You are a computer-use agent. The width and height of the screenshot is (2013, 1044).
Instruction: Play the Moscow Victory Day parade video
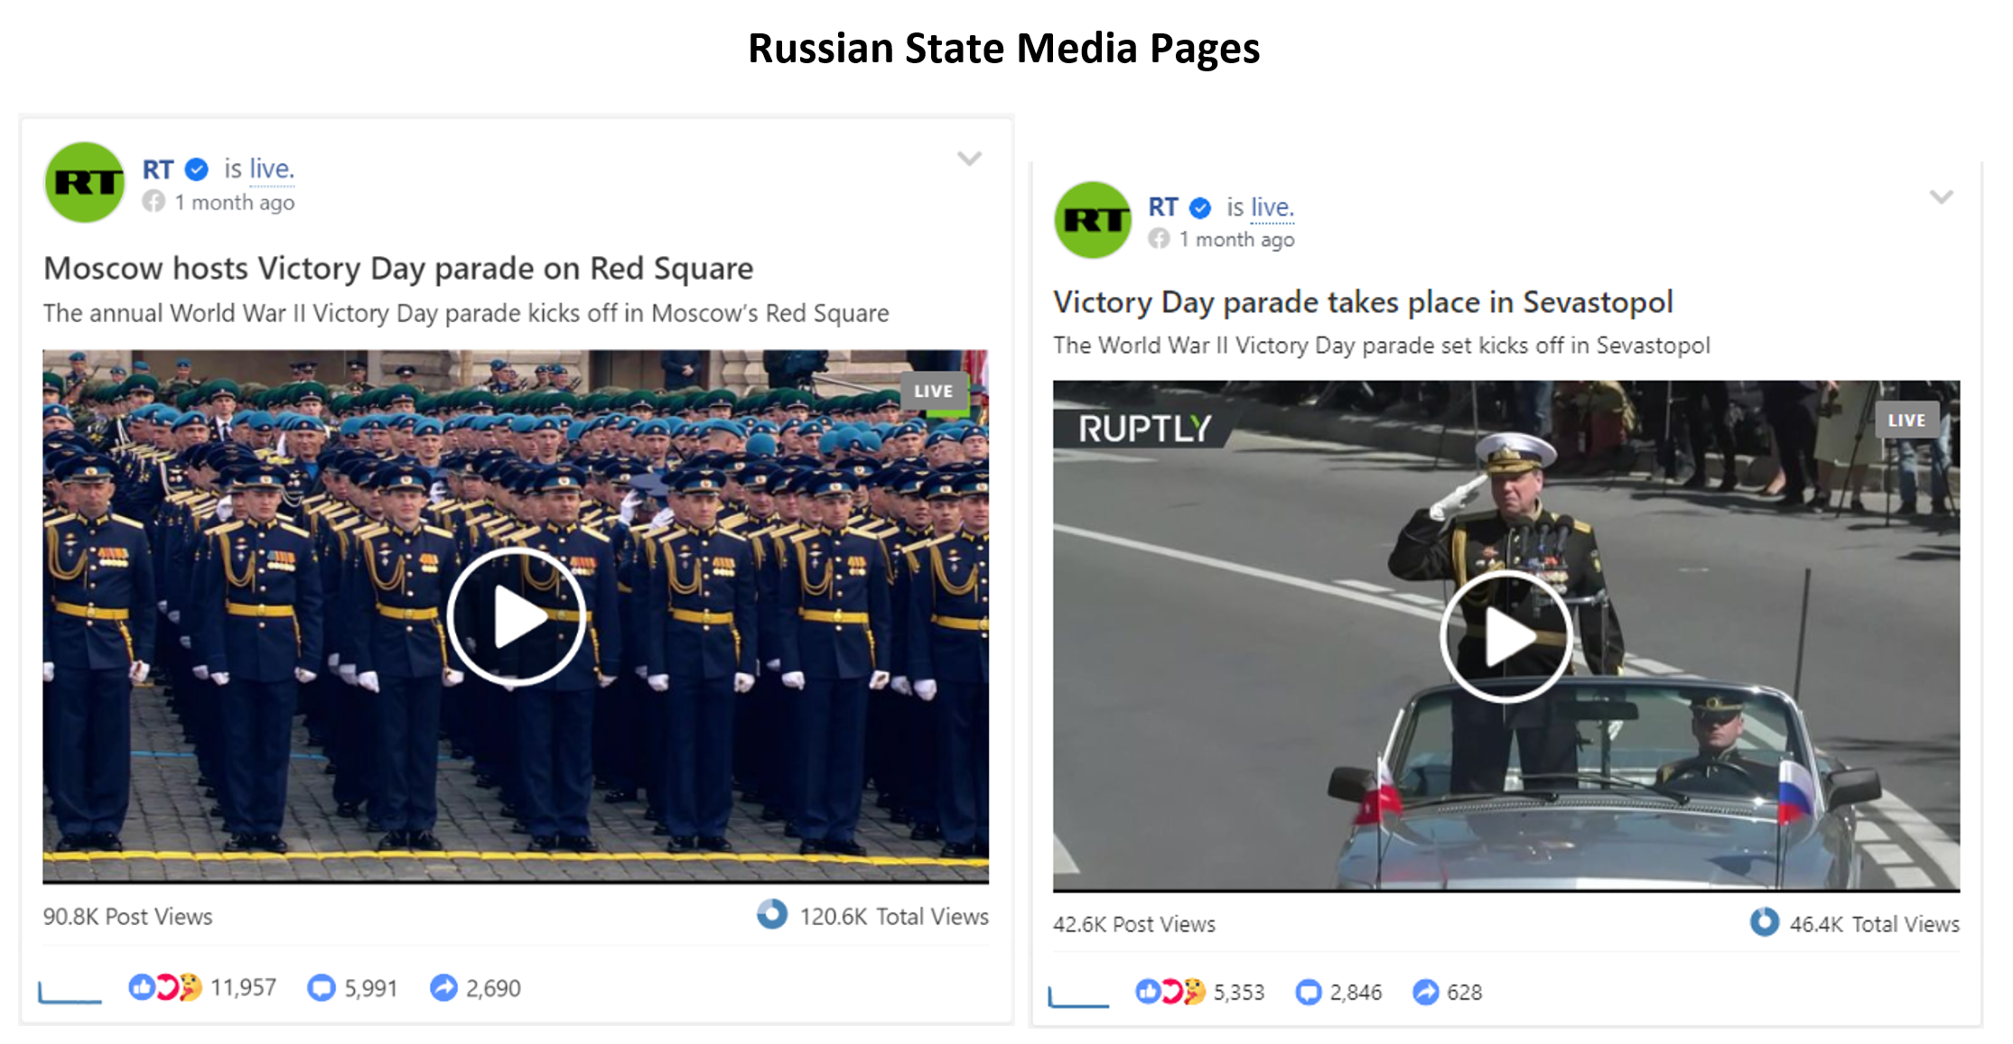517,617
